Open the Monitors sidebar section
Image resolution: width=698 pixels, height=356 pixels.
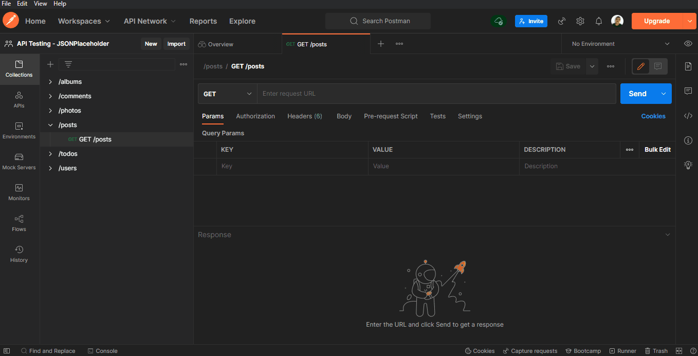pyautogui.click(x=19, y=192)
